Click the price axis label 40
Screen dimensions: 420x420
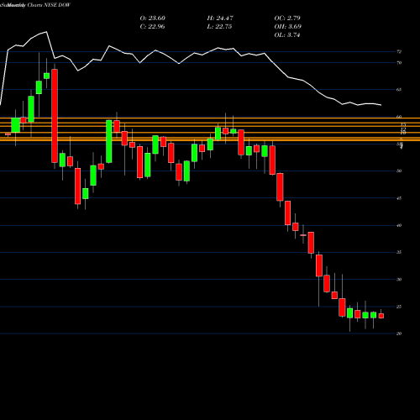[x=399, y=225]
